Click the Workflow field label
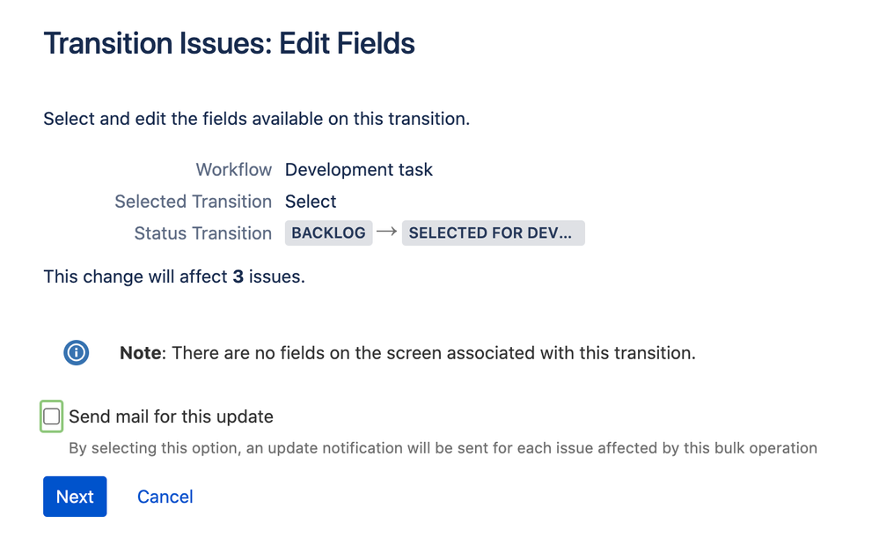Image resolution: width=879 pixels, height=545 pixels. pos(234,169)
